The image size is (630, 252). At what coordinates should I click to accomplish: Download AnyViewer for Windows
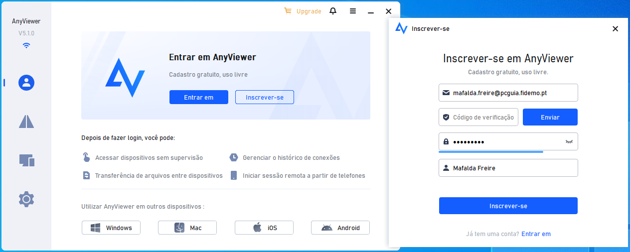pyautogui.click(x=111, y=228)
